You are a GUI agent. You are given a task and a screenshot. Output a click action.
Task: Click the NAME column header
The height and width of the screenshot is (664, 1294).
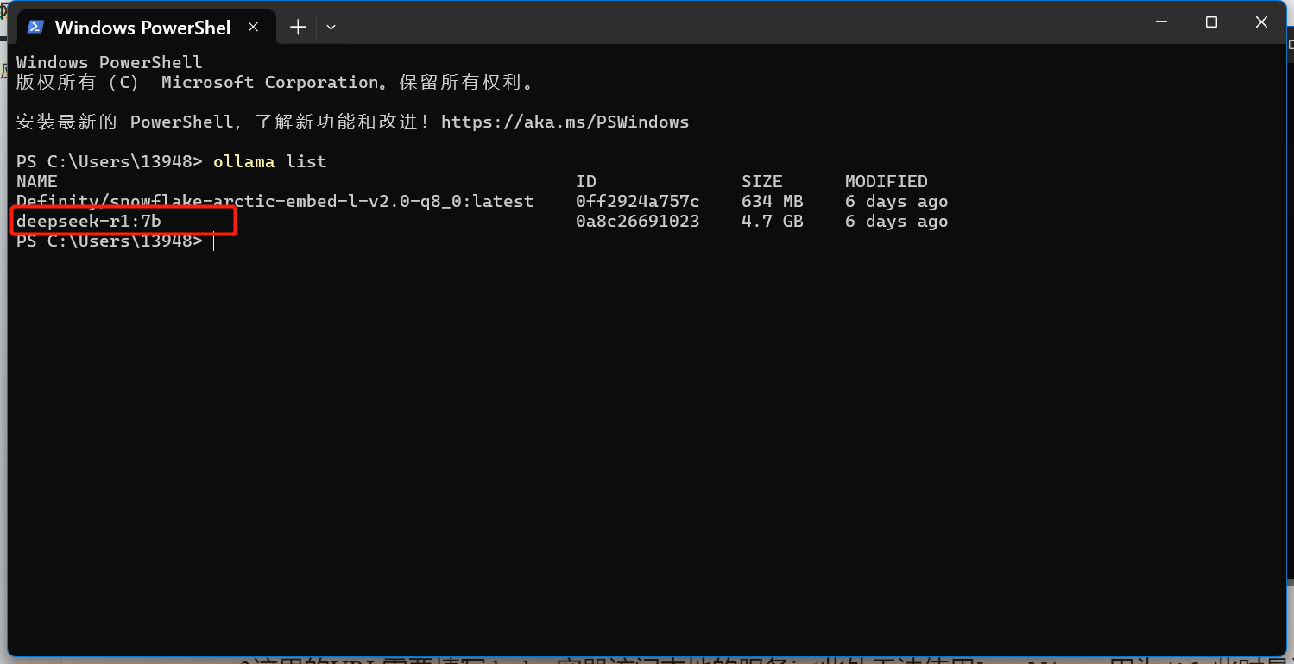37,181
